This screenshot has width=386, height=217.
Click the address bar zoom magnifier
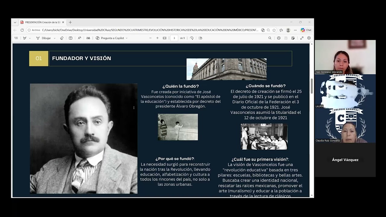click(x=268, y=30)
